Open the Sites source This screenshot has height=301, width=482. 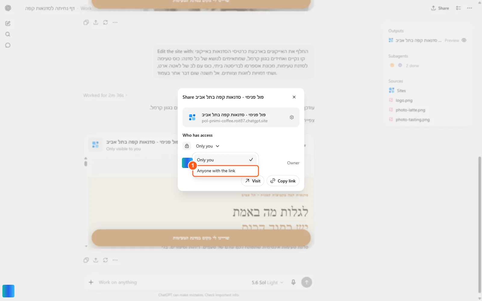[397, 90]
